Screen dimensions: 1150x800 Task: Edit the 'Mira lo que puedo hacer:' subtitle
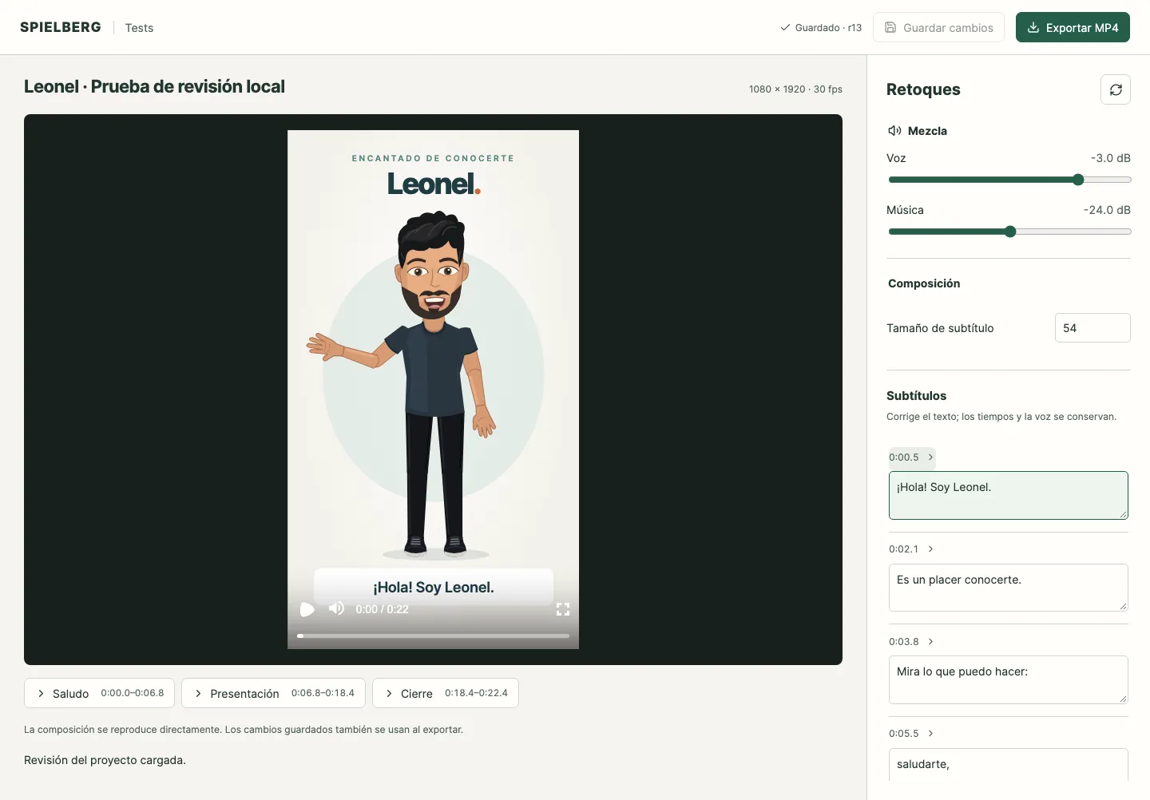click(1008, 679)
